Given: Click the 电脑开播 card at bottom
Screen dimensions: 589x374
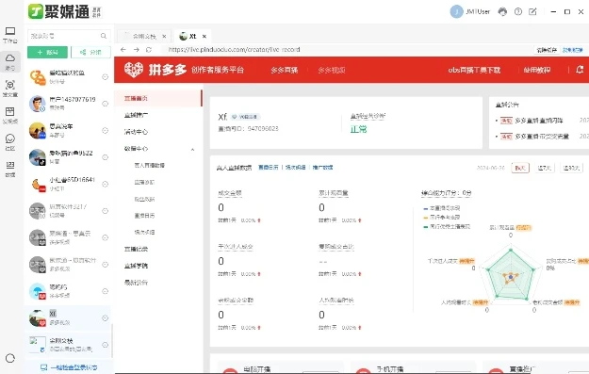Looking at the screenshot, I should (x=281, y=367).
